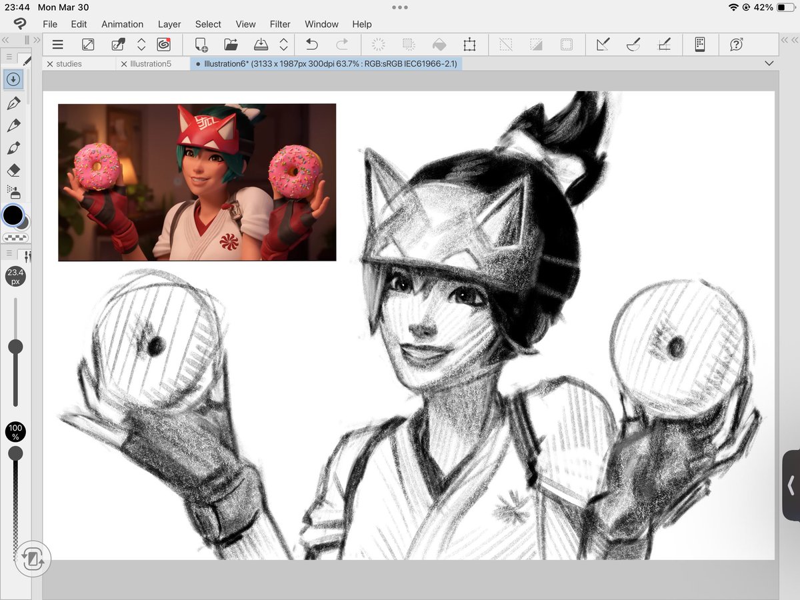This screenshot has width=800, height=600.
Task: Expand left palette dock right arrows
Action: [x=37, y=41]
